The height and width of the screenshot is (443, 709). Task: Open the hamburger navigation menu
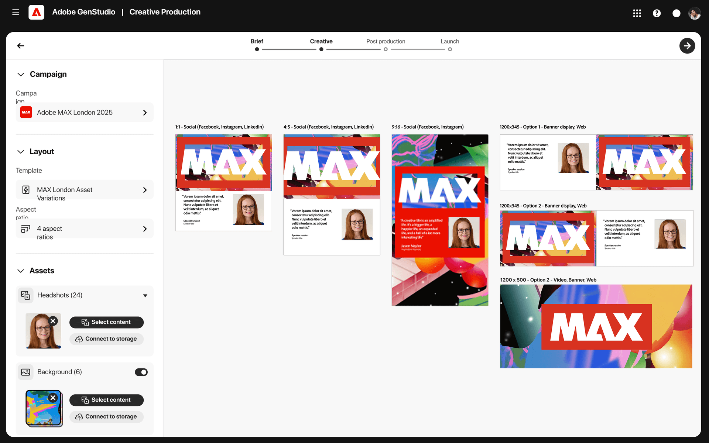coord(16,12)
